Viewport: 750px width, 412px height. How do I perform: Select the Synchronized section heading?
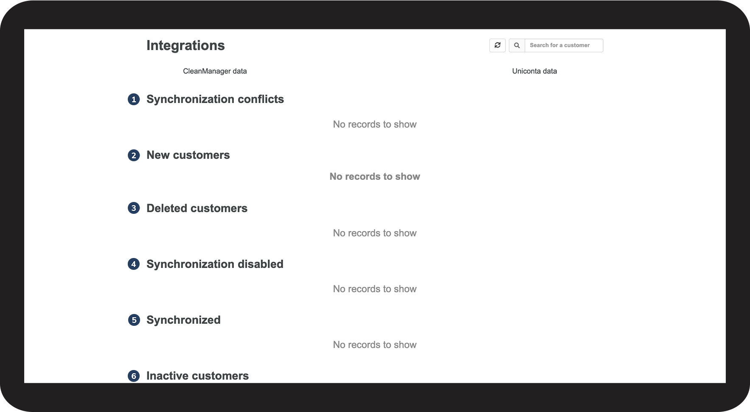(183, 320)
